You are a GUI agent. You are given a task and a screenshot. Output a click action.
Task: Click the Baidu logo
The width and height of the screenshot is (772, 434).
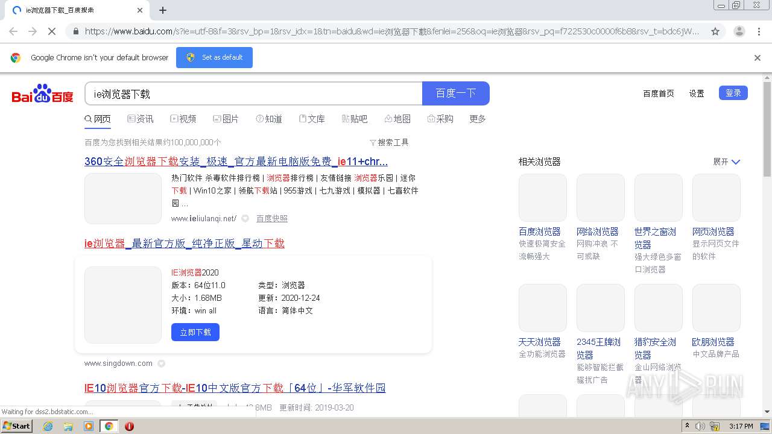pyautogui.click(x=42, y=93)
